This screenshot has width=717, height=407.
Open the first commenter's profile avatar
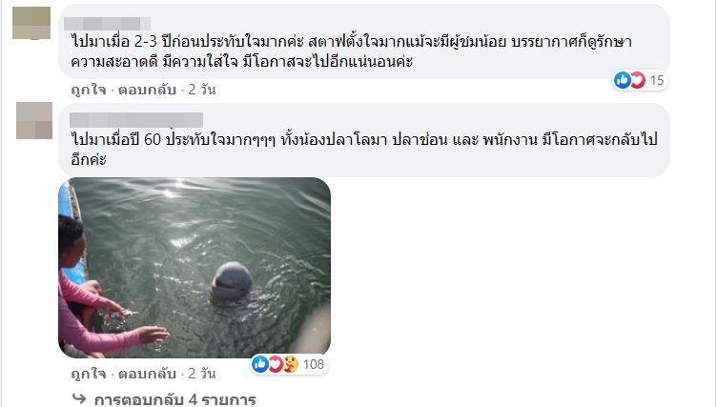[31, 23]
